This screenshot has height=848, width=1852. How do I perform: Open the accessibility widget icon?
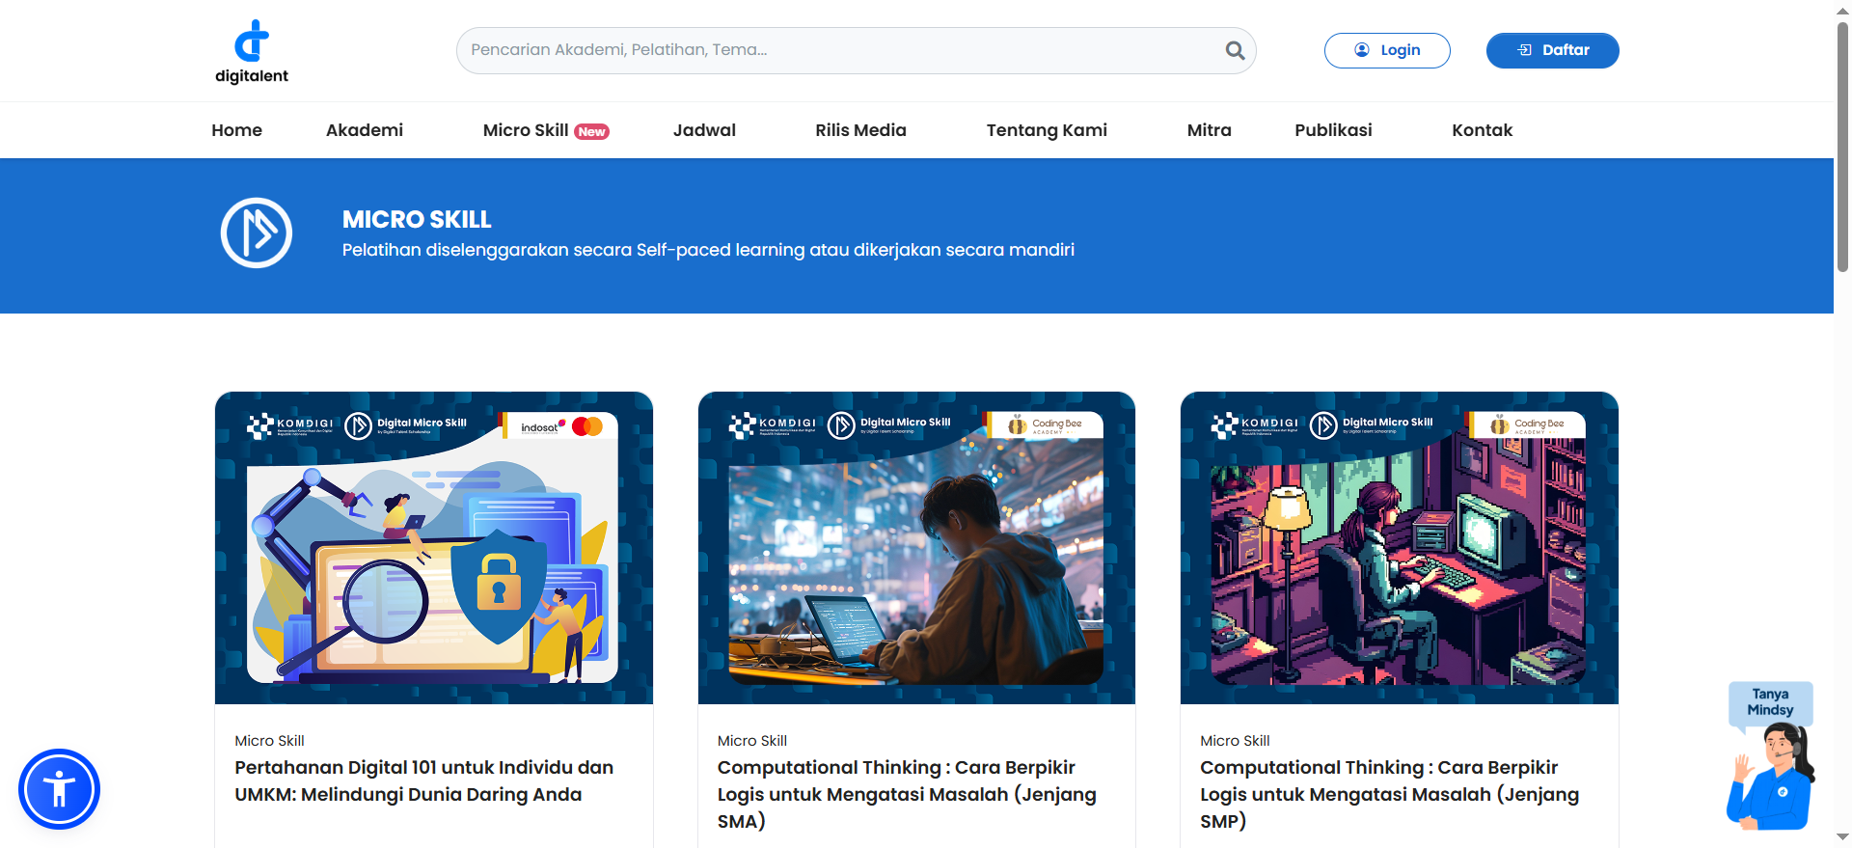(x=59, y=789)
